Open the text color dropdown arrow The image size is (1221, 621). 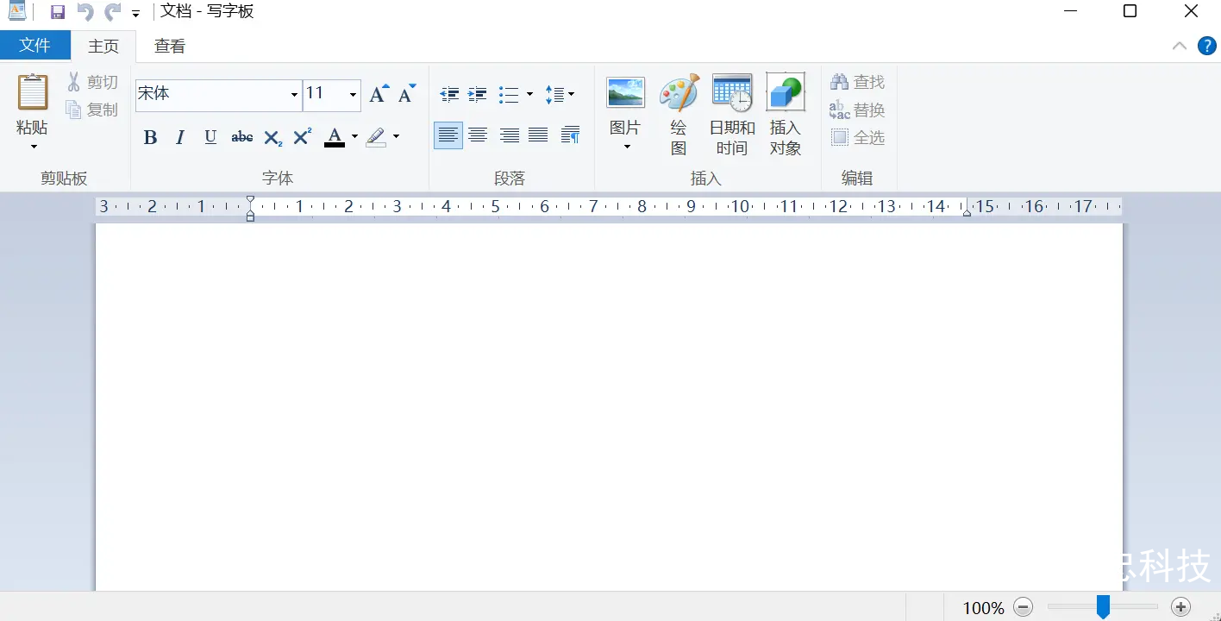(x=354, y=137)
